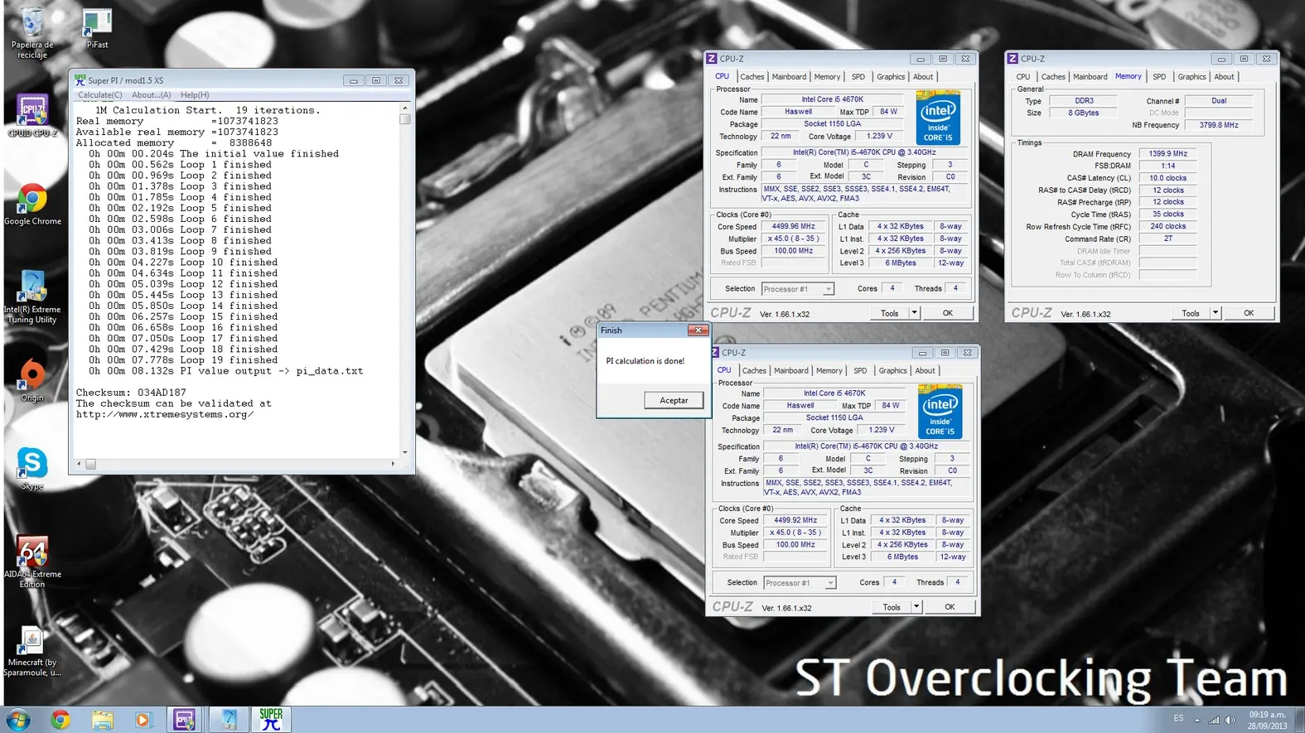Select SPD tab in the CPU-Z Memory window

coord(1159,77)
